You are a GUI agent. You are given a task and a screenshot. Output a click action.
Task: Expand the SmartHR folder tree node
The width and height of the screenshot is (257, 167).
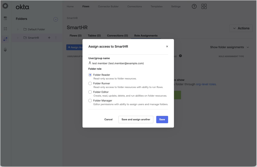point(18,38)
